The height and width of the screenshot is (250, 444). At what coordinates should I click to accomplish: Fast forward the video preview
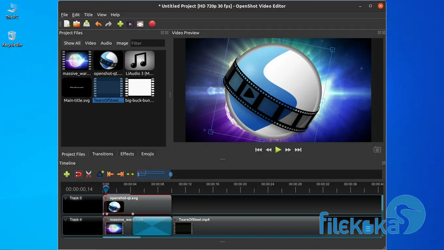(x=288, y=150)
